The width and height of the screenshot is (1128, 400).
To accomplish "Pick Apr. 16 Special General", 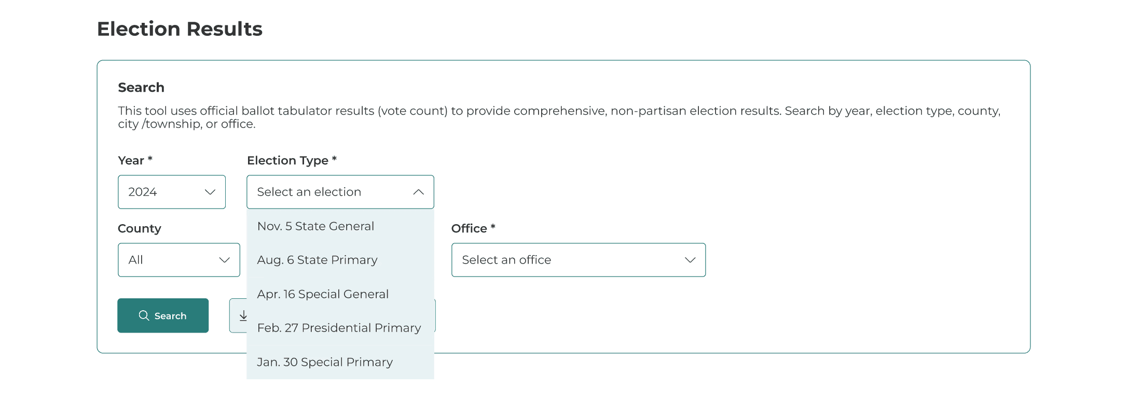I will click(323, 294).
